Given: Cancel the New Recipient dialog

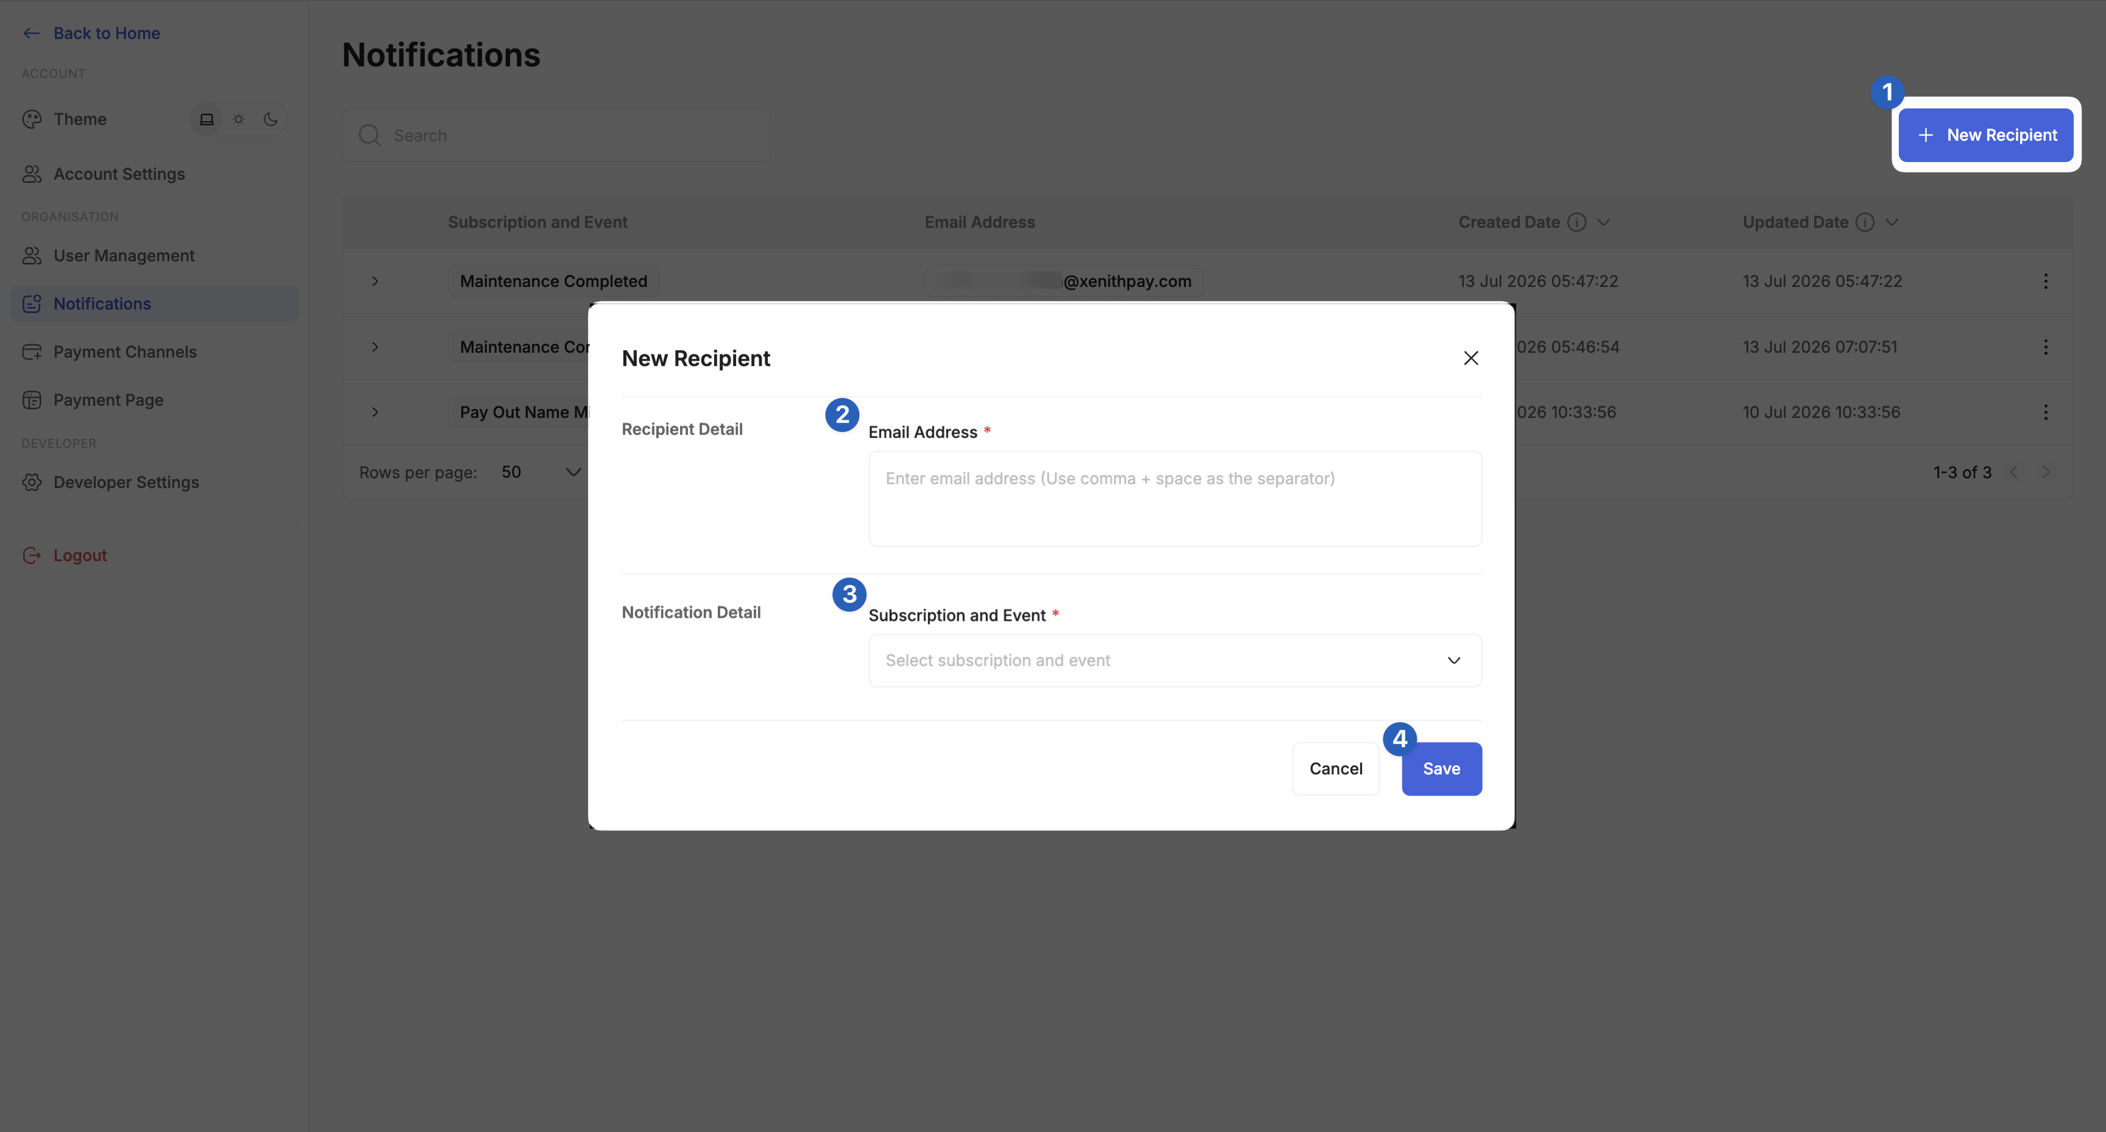Looking at the screenshot, I should tap(1336, 769).
